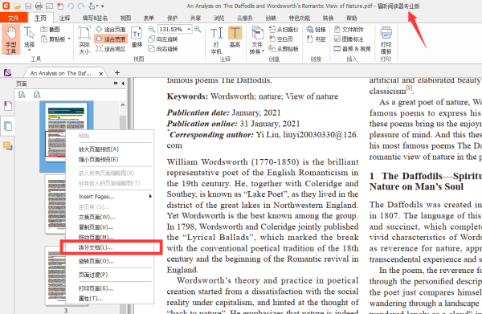Switch to the 转换 convert tab
Screen dimensions: 482x314
coord(329,18)
